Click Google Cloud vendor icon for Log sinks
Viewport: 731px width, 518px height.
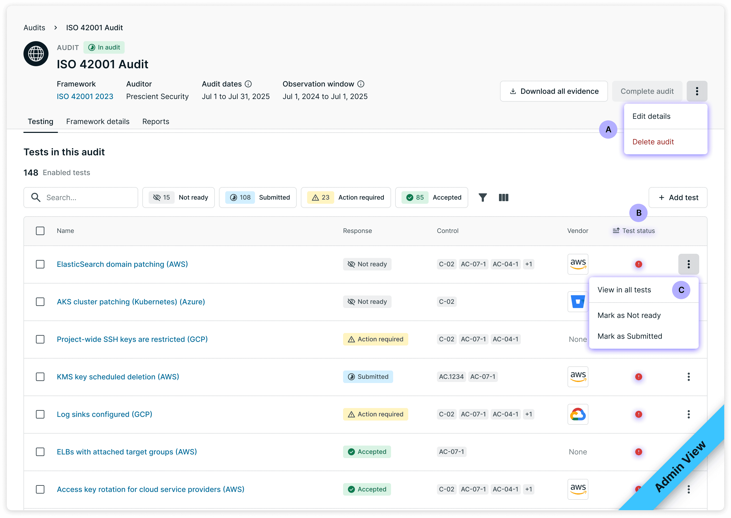click(x=577, y=414)
